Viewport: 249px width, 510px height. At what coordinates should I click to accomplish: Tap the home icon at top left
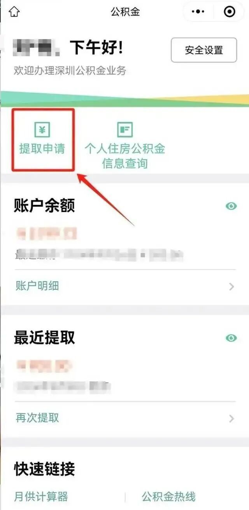click(14, 12)
